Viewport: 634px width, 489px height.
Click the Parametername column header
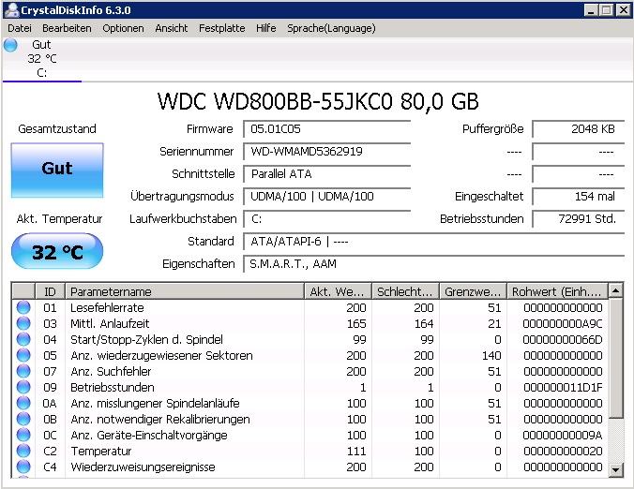(185, 291)
